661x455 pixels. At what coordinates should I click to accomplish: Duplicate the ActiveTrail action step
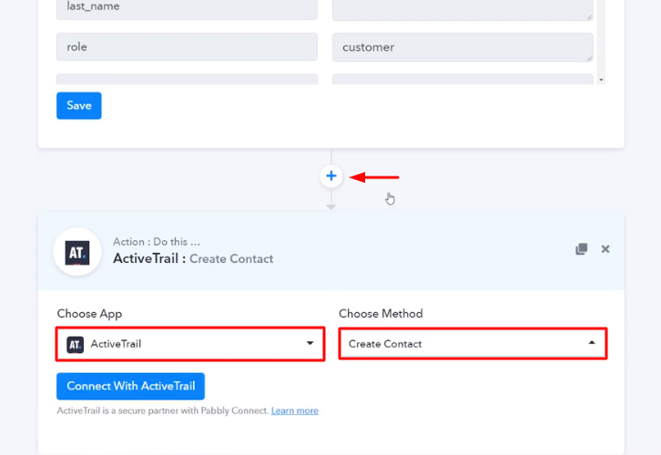point(581,249)
